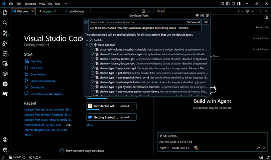Click the Configure Tools gear icon
Viewport: 271px width, 160px height.
207,15
